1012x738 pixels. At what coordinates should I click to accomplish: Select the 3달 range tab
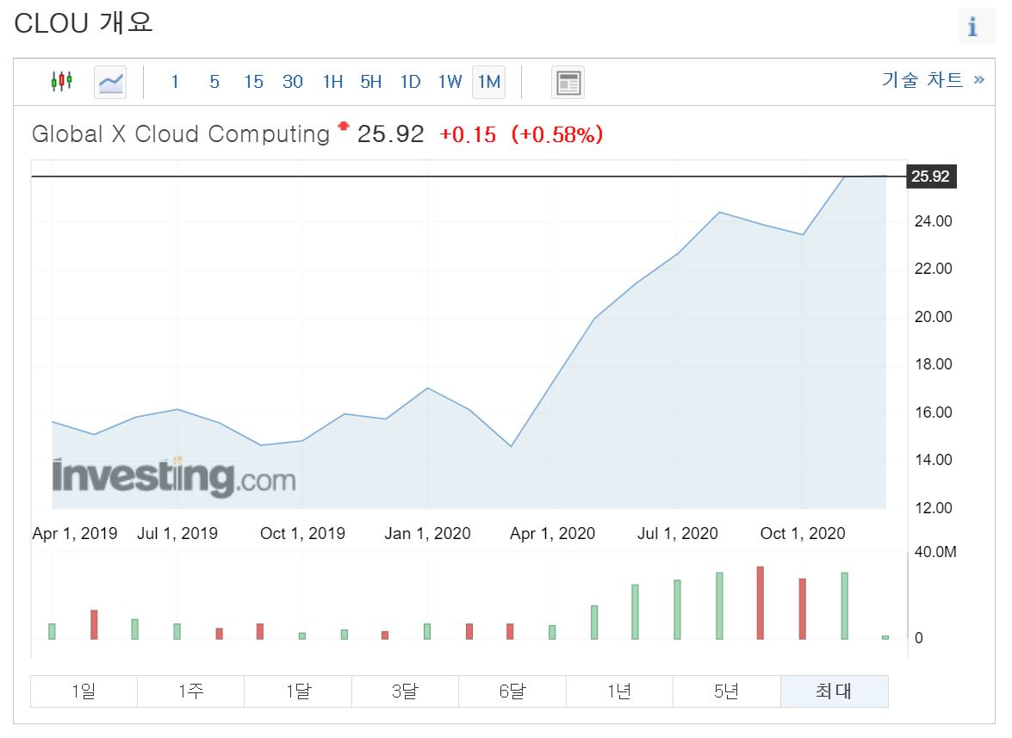coord(406,691)
